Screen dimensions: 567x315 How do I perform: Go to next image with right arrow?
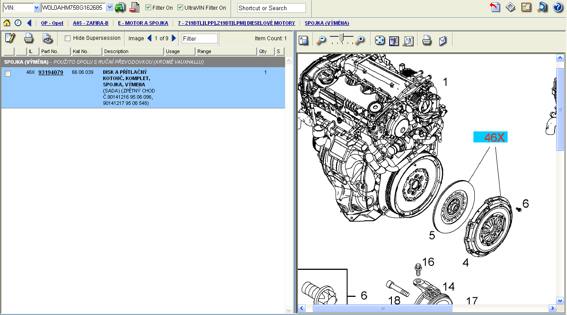click(174, 38)
